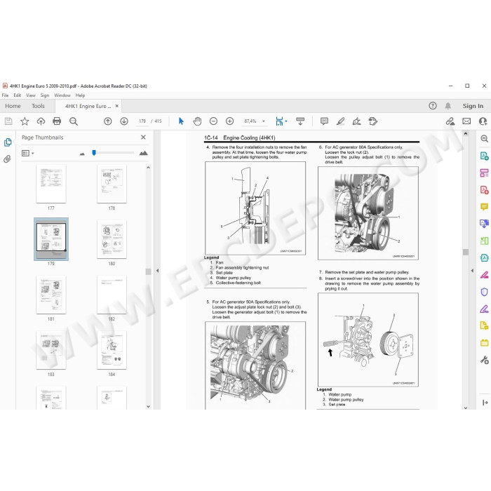Collapse the left navigation pane arrow
Image resolution: width=491 pixels, height=491 pixels.
tap(158, 270)
